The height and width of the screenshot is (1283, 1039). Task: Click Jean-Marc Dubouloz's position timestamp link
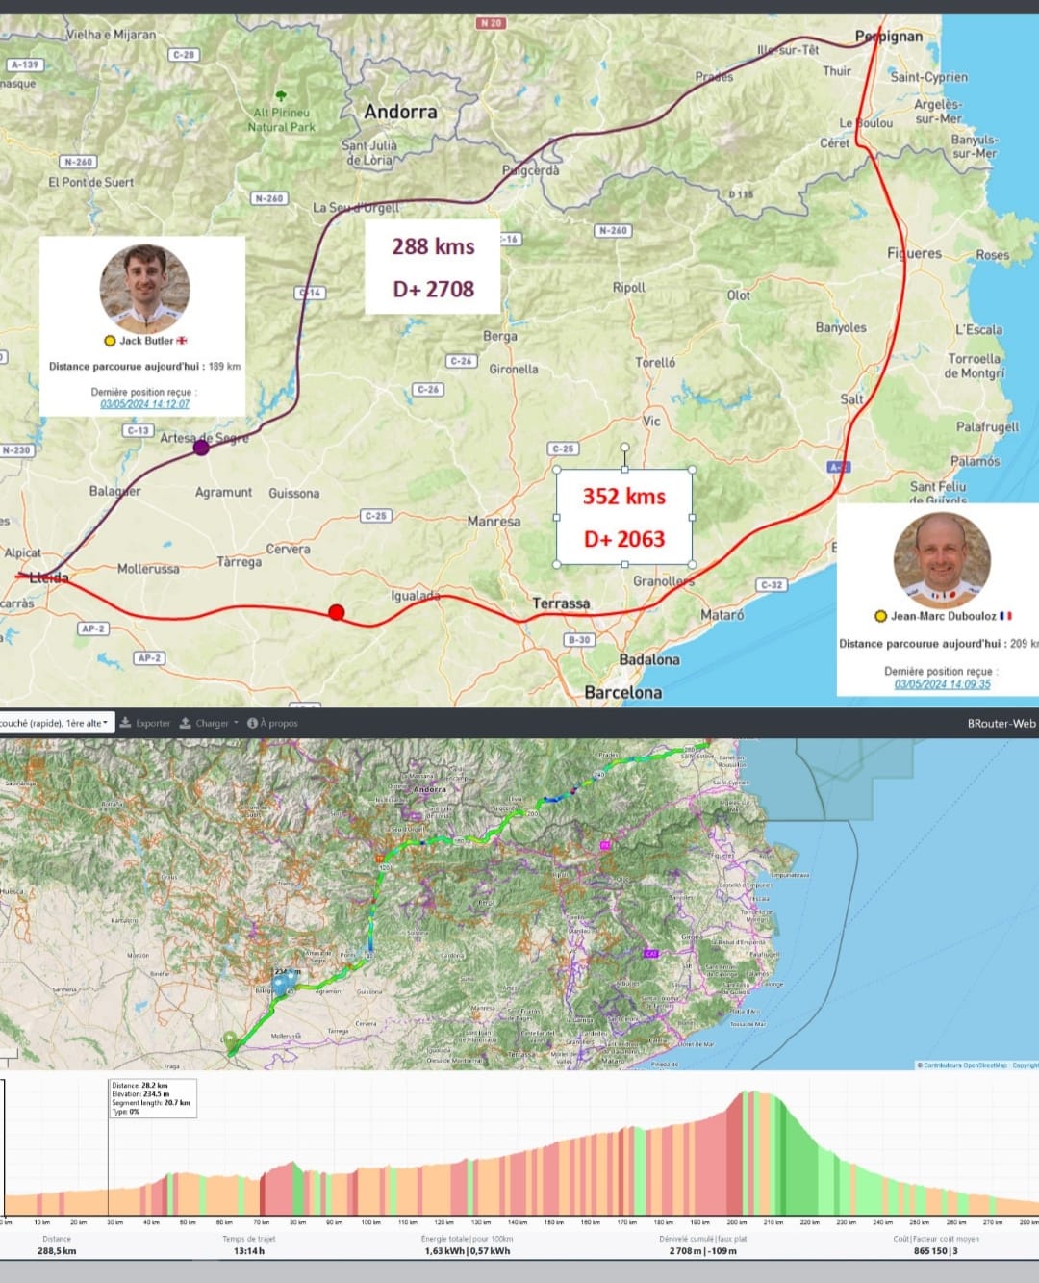[x=942, y=684]
